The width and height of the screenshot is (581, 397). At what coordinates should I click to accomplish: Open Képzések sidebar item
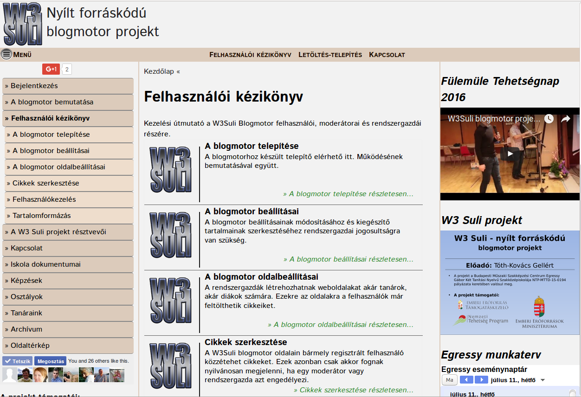68,281
